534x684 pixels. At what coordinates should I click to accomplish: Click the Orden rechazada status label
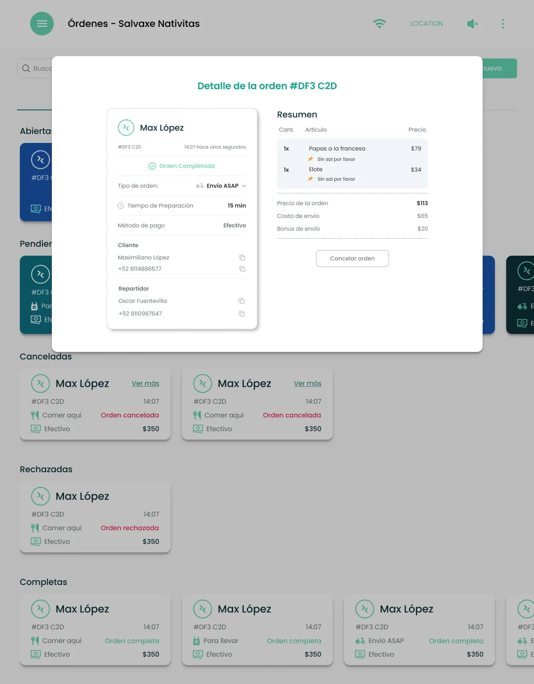(x=130, y=528)
